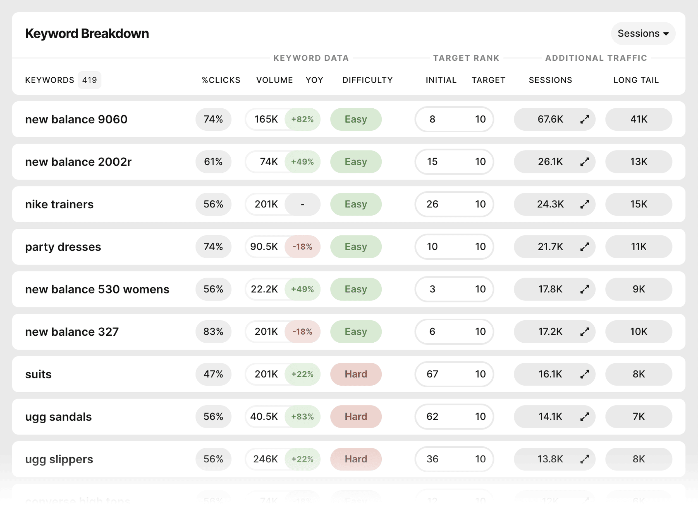
Task: Click the +82% YoY badge for new balance 9060
Action: pos(303,120)
